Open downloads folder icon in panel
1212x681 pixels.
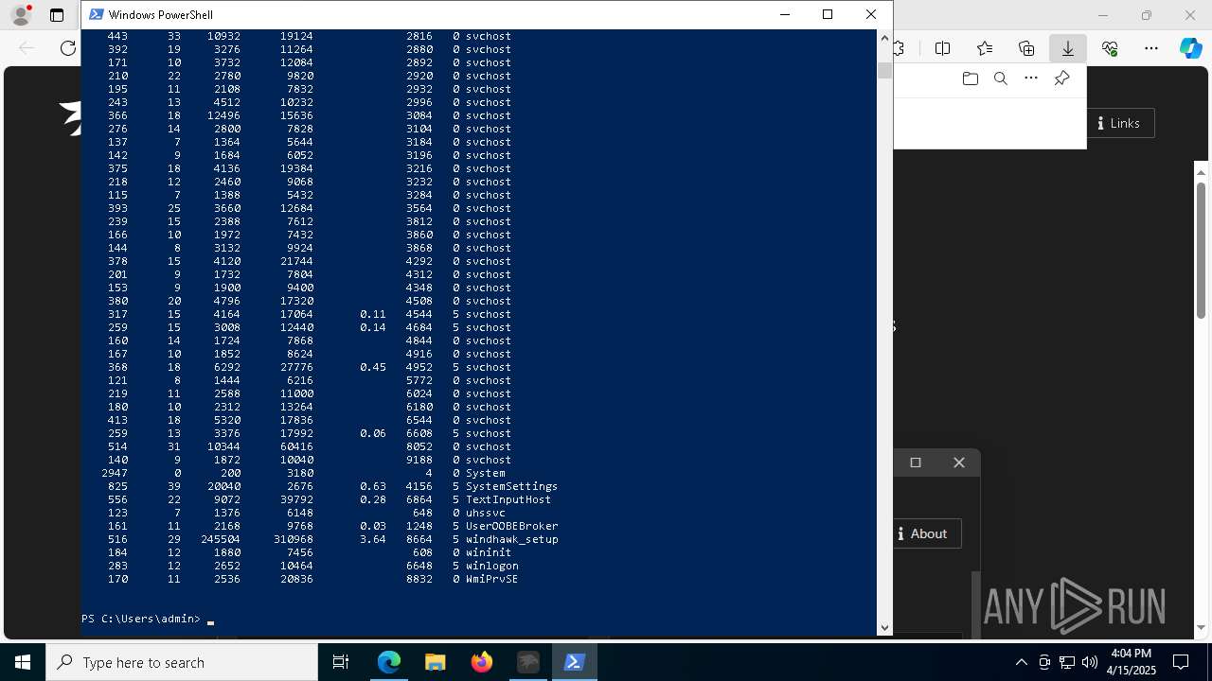click(970, 79)
